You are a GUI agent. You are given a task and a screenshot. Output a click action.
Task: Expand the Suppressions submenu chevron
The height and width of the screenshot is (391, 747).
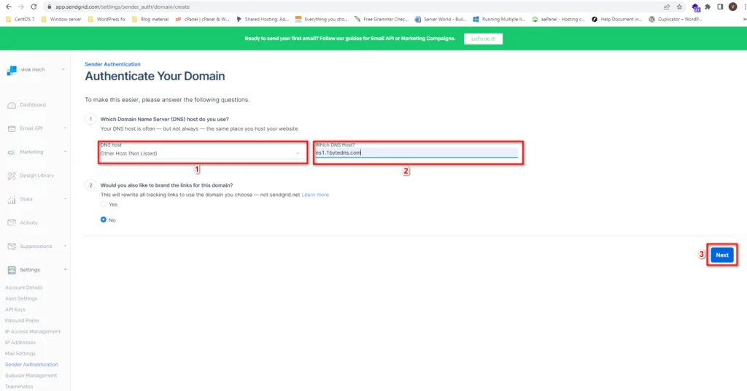[65, 247]
